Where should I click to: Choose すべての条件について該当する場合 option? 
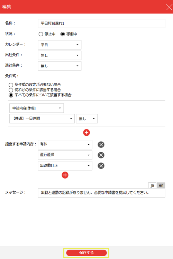tap(11, 95)
